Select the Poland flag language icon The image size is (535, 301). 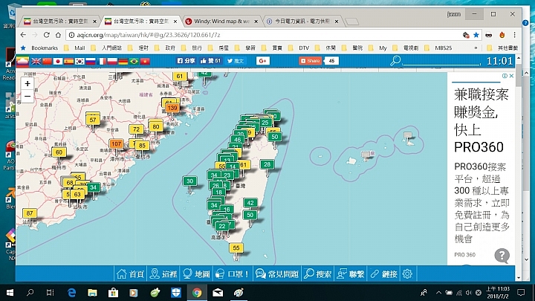112,61
